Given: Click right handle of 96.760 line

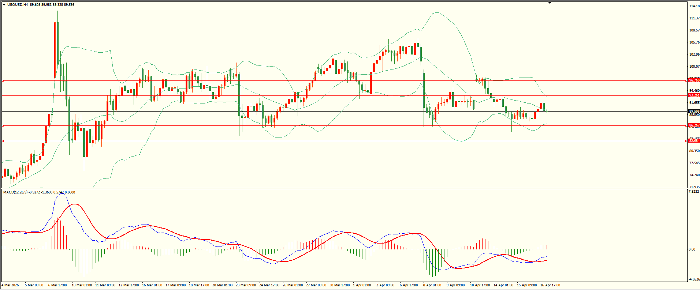Looking at the screenshot, I should [686, 80].
